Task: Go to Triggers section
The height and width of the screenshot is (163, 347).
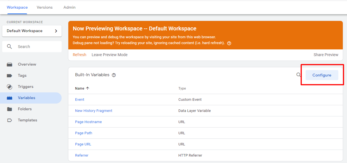Action: 31,87
